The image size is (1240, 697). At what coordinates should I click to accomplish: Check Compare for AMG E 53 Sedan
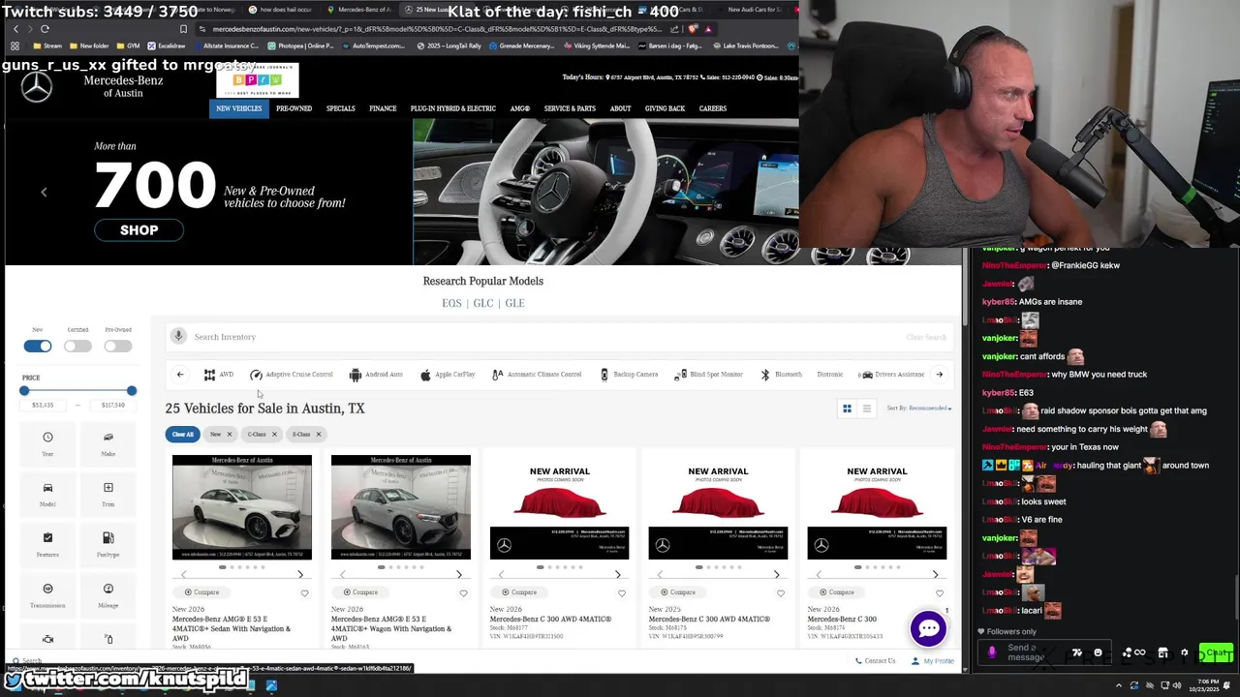(x=202, y=592)
